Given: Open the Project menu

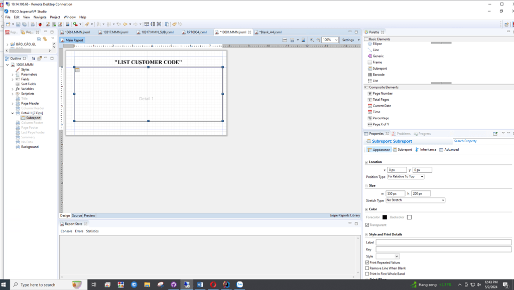Looking at the screenshot, I should pyautogui.click(x=55, y=17).
